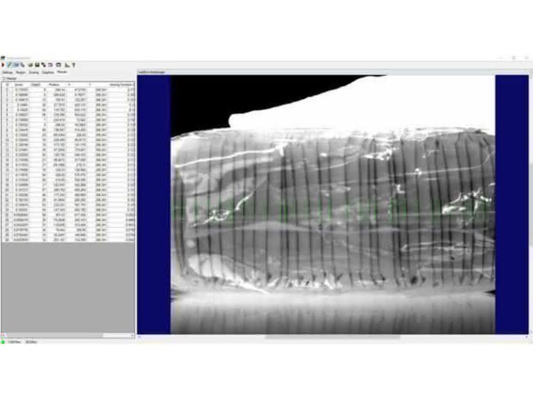
Task: Open help via the question mark icon
Action: coord(74,65)
